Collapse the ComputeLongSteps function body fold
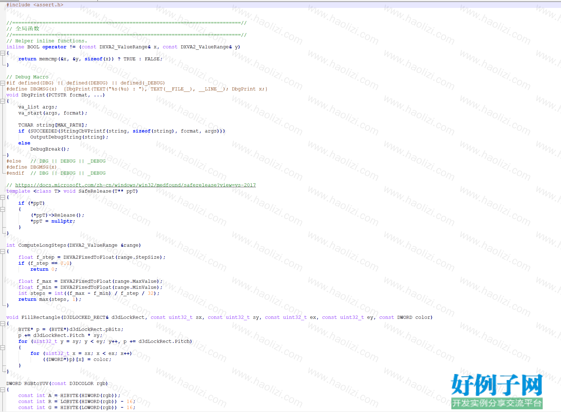The image size is (561, 412). [2, 251]
